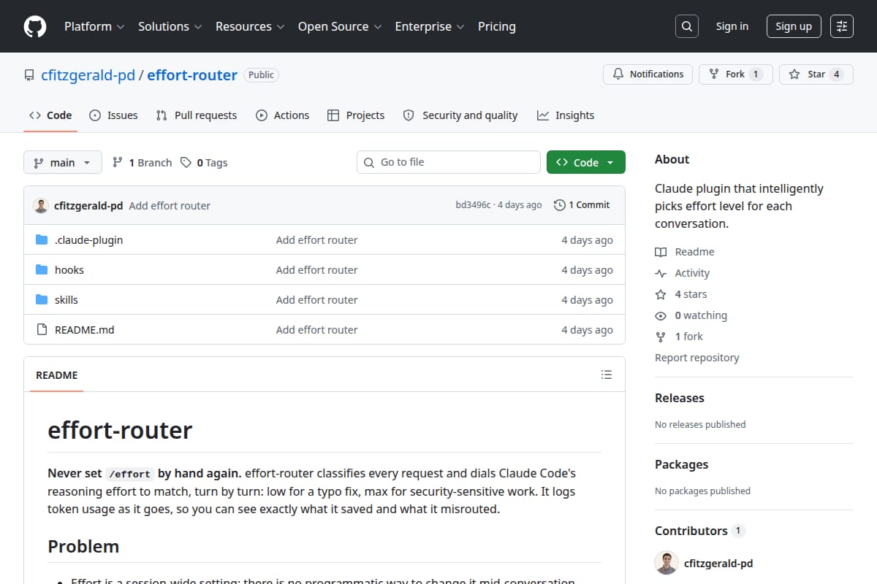Open the 0 Tags link
The width and height of the screenshot is (877, 584).
point(204,163)
